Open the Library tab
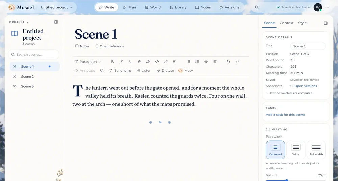The width and height of the screenshot is (338, 181). pos(178,7)
